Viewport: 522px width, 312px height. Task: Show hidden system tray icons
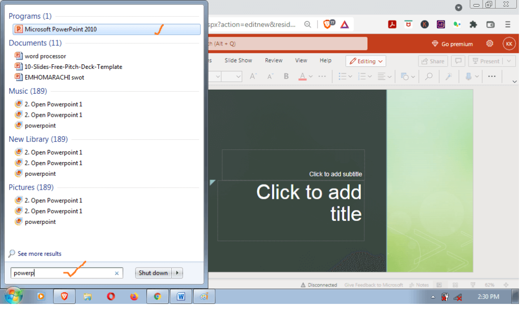click(x=433, y=297)
